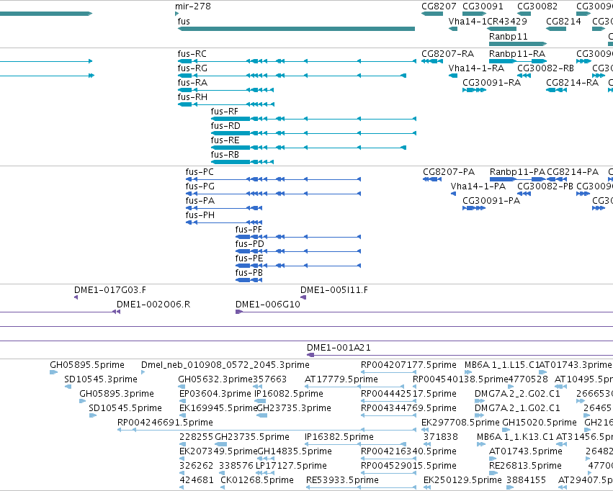Select protein fus-PG

coord(273,194)
